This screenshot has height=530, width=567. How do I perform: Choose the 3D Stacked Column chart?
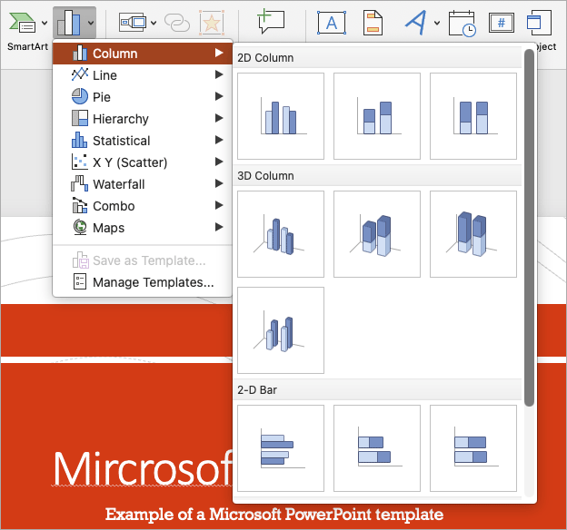pyautogui.click(x=377, y=234)
